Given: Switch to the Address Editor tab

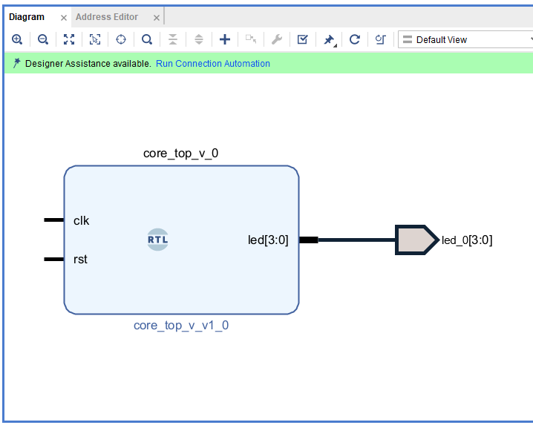Looking at the screenshot, I should coord(107,17).
